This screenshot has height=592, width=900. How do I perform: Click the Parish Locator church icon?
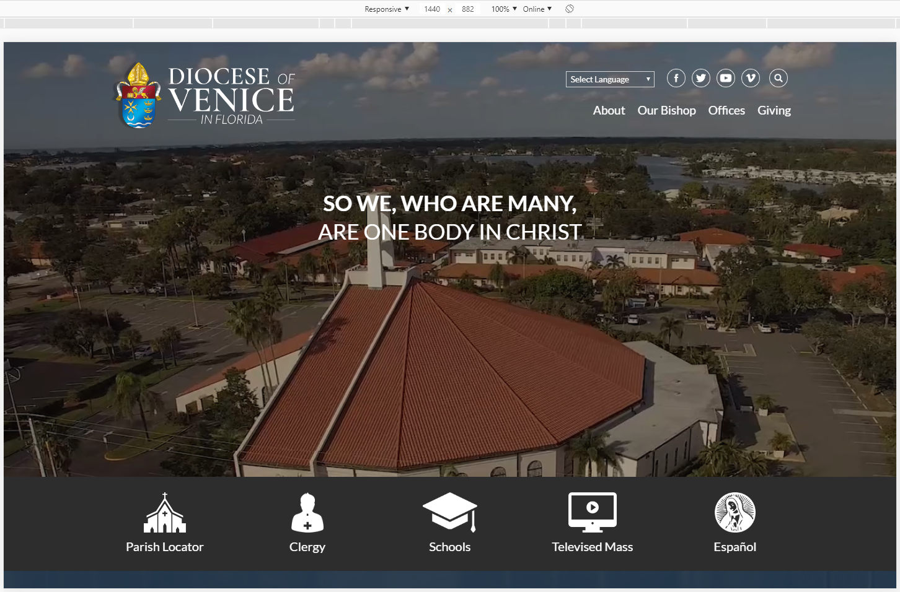pos(165,513)
